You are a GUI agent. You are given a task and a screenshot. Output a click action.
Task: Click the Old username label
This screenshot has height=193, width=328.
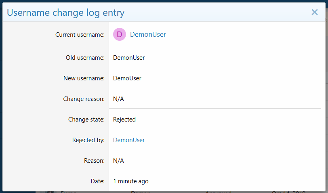pyautogui.click(x=85, y=58)
